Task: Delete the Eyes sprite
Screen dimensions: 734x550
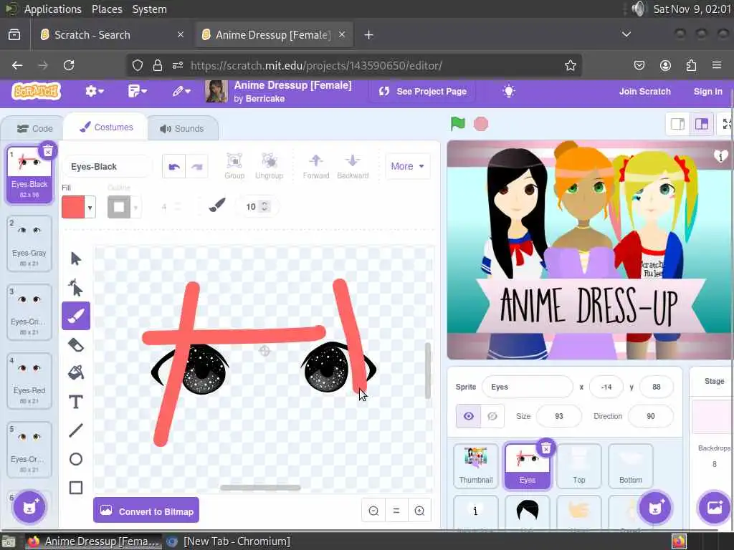Action: pos(545,448)
